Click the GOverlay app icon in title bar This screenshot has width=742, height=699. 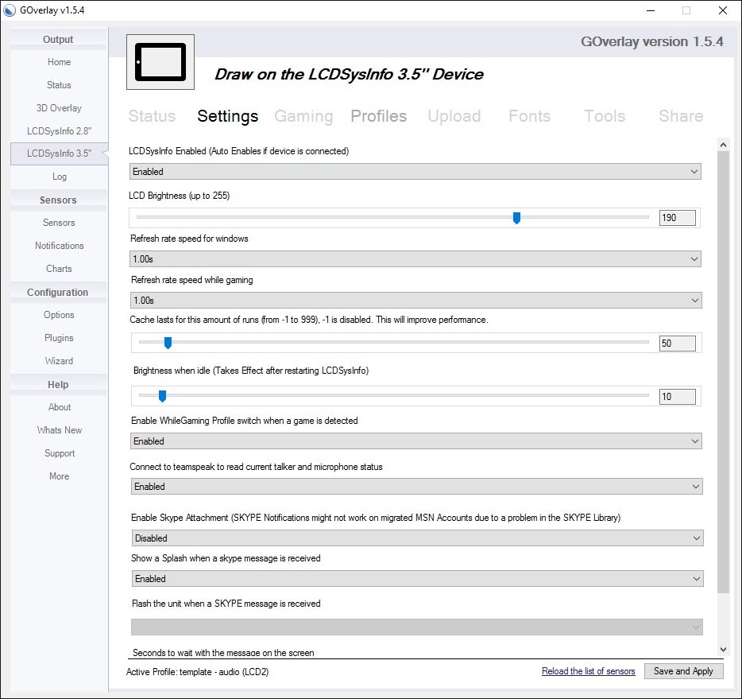[10, 10]
